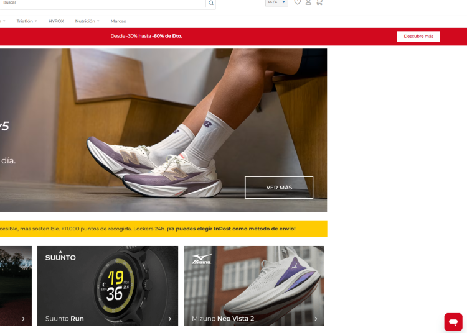Click the VER MÁS button on hero banner
Screen dimensions: 467x333
pyautogui.click(x=279, y=188)
